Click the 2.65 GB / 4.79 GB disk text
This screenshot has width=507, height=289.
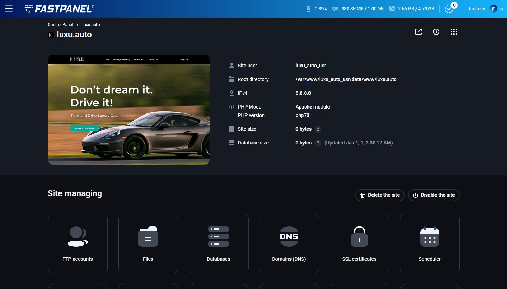416,9
